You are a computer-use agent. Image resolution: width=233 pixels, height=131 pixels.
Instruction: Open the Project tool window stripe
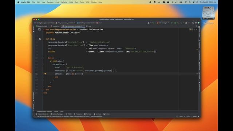coord(34,29)
